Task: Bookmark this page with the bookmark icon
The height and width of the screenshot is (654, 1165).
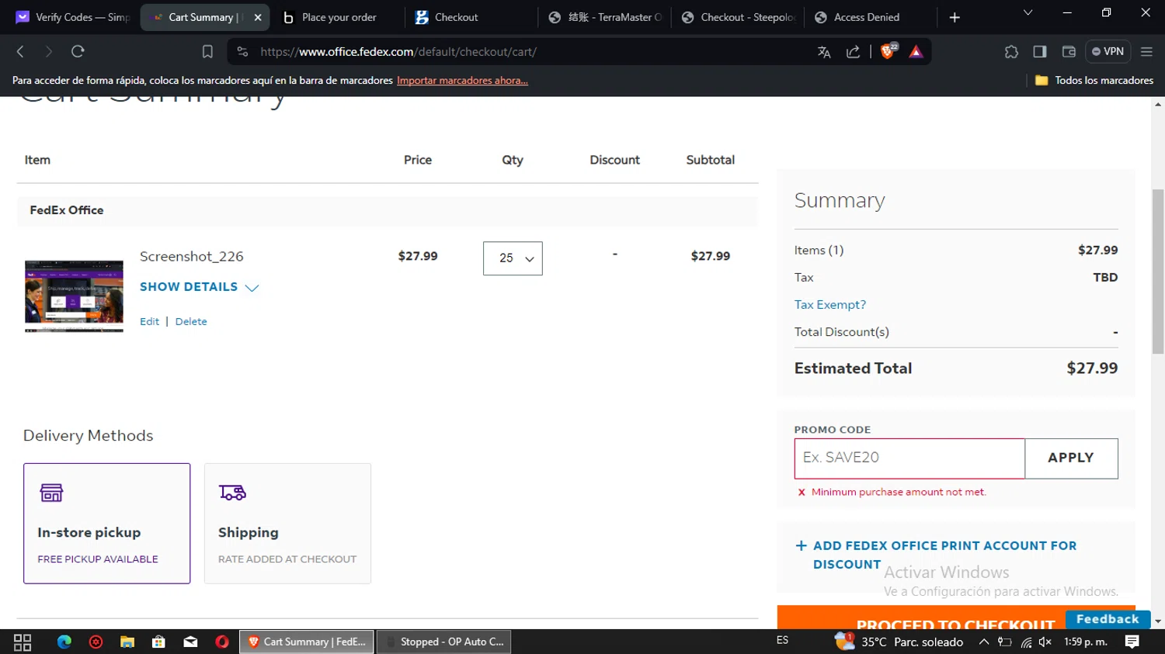Action: pyautogui.click(x=207, y=52)
